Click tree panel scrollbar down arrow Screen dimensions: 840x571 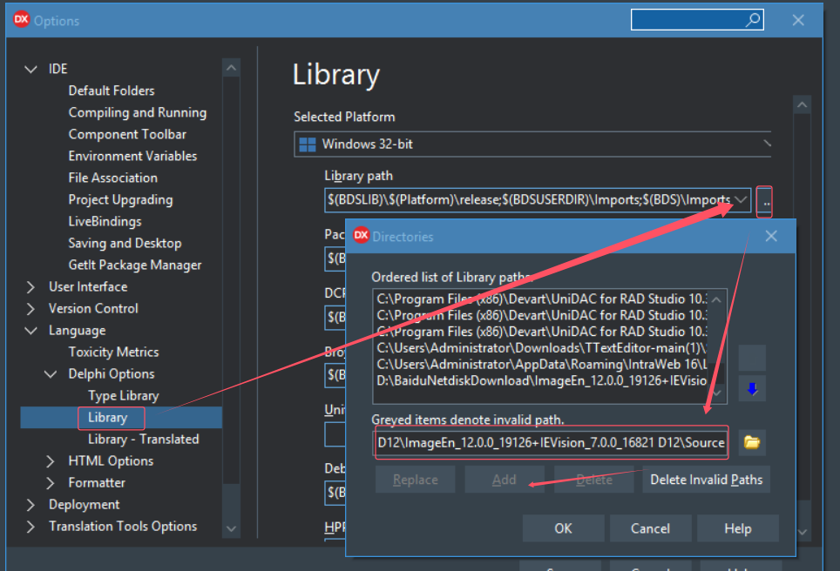click(231, 528)
